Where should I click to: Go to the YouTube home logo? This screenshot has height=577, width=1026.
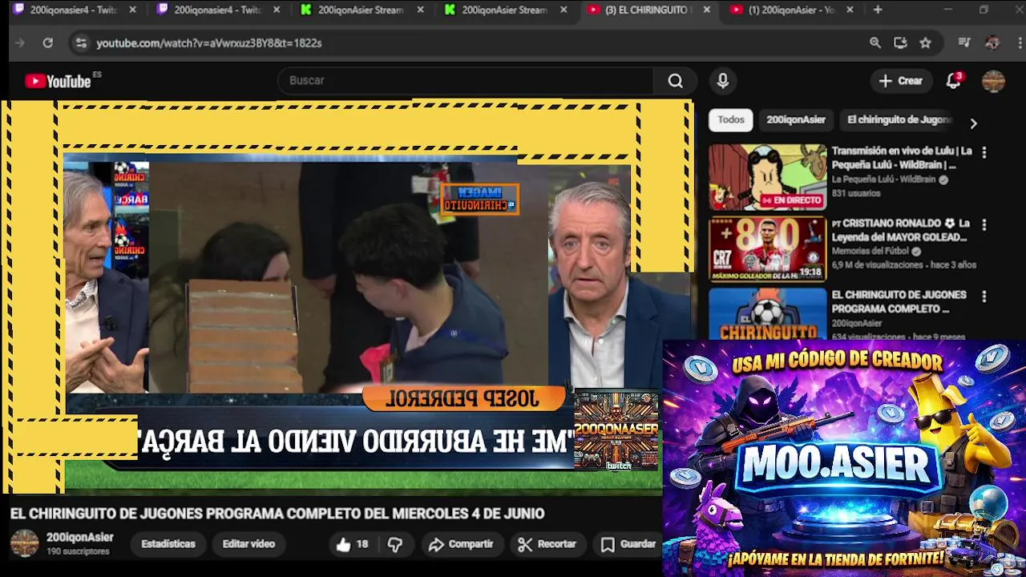pyautogui.click(x=58, y=81)
